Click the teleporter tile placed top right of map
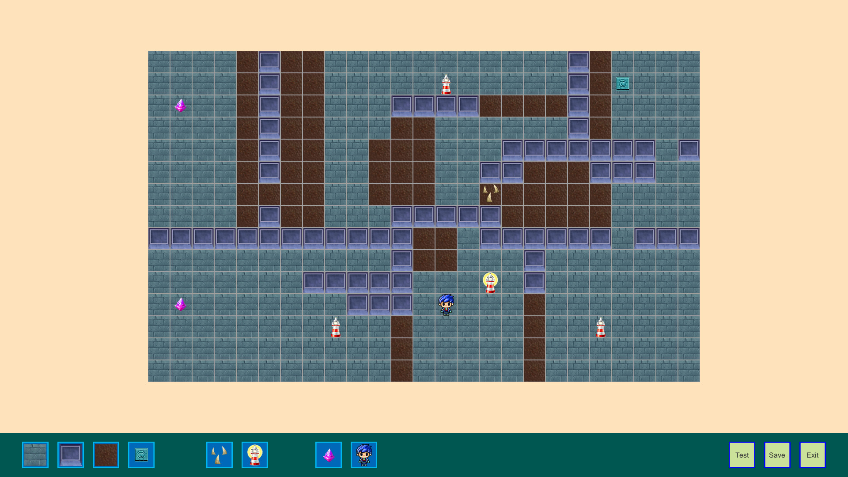 click(623, 83)
